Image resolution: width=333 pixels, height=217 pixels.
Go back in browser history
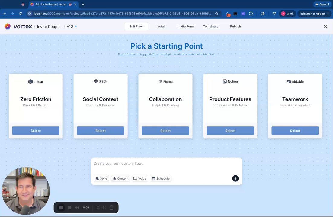point(5,14)
